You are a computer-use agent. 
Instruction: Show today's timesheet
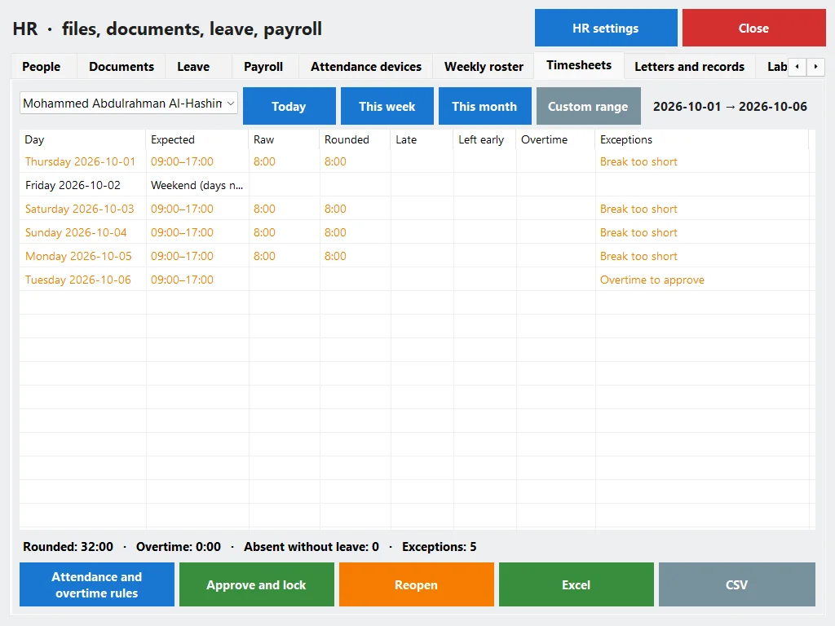tap(289, 107)
